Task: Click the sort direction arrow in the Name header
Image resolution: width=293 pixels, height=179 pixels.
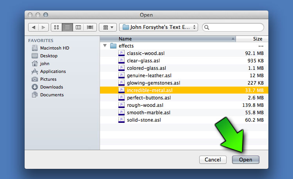Action: tap(233, 39)
